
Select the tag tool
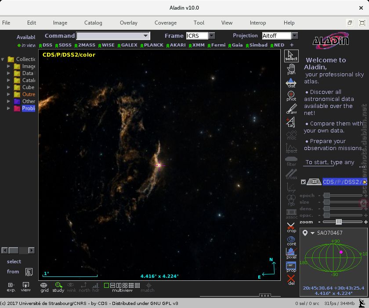(x=291, y=122)
